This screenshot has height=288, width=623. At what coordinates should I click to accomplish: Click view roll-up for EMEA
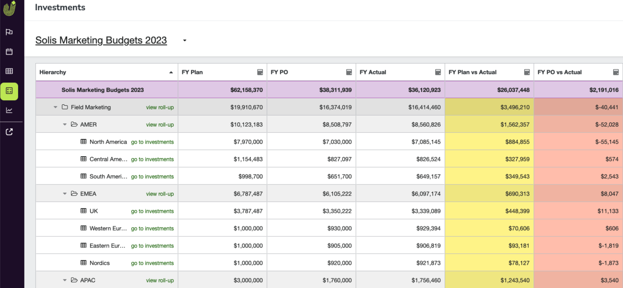160,194
